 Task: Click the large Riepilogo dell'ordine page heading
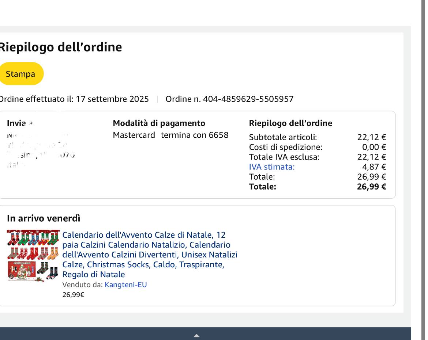pos(60,47)
